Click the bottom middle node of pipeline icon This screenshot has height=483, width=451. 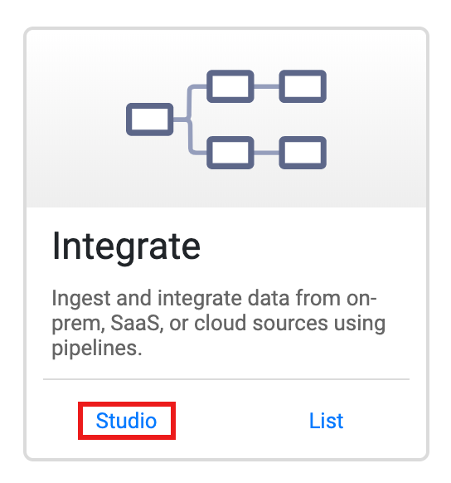click(230, 153)
